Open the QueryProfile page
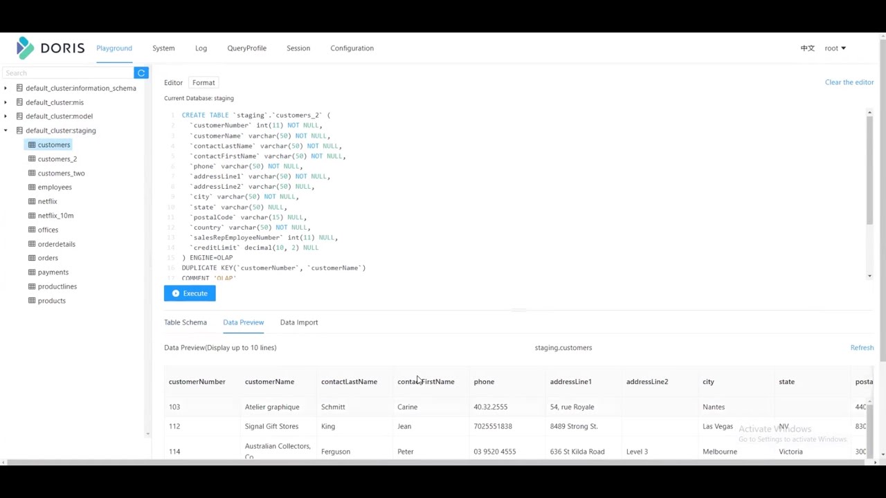This screenshot has width=886, height=498. [x=246, y=48]
